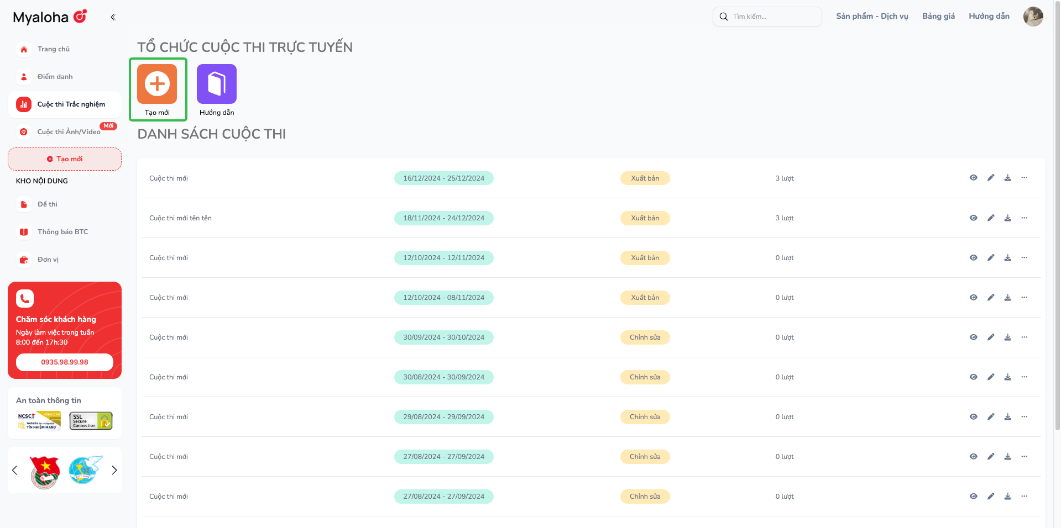Click the user avatar in top bar
Viewport: 1061px width, 528px height.
(x=1033, y=17)
